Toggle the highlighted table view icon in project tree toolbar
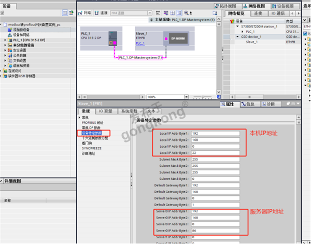Image resolution: width=311 pixels, height=244 pixels. [x=65, y=13]
